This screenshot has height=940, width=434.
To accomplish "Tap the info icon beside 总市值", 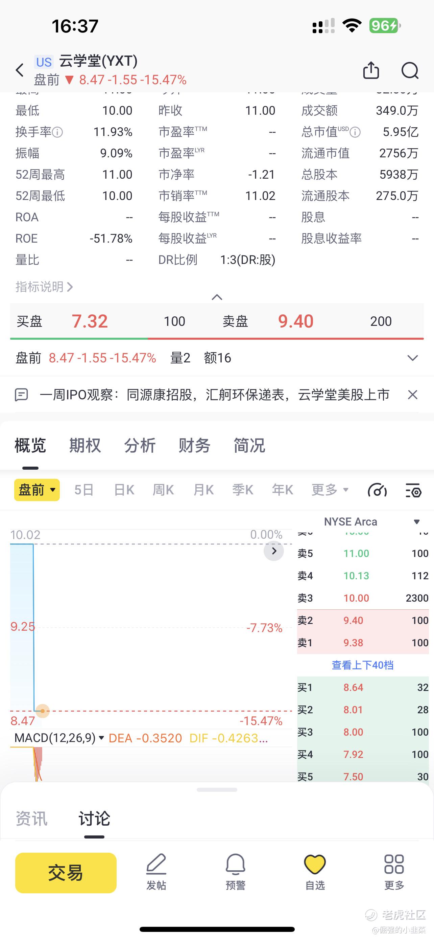I will (355, 132).
